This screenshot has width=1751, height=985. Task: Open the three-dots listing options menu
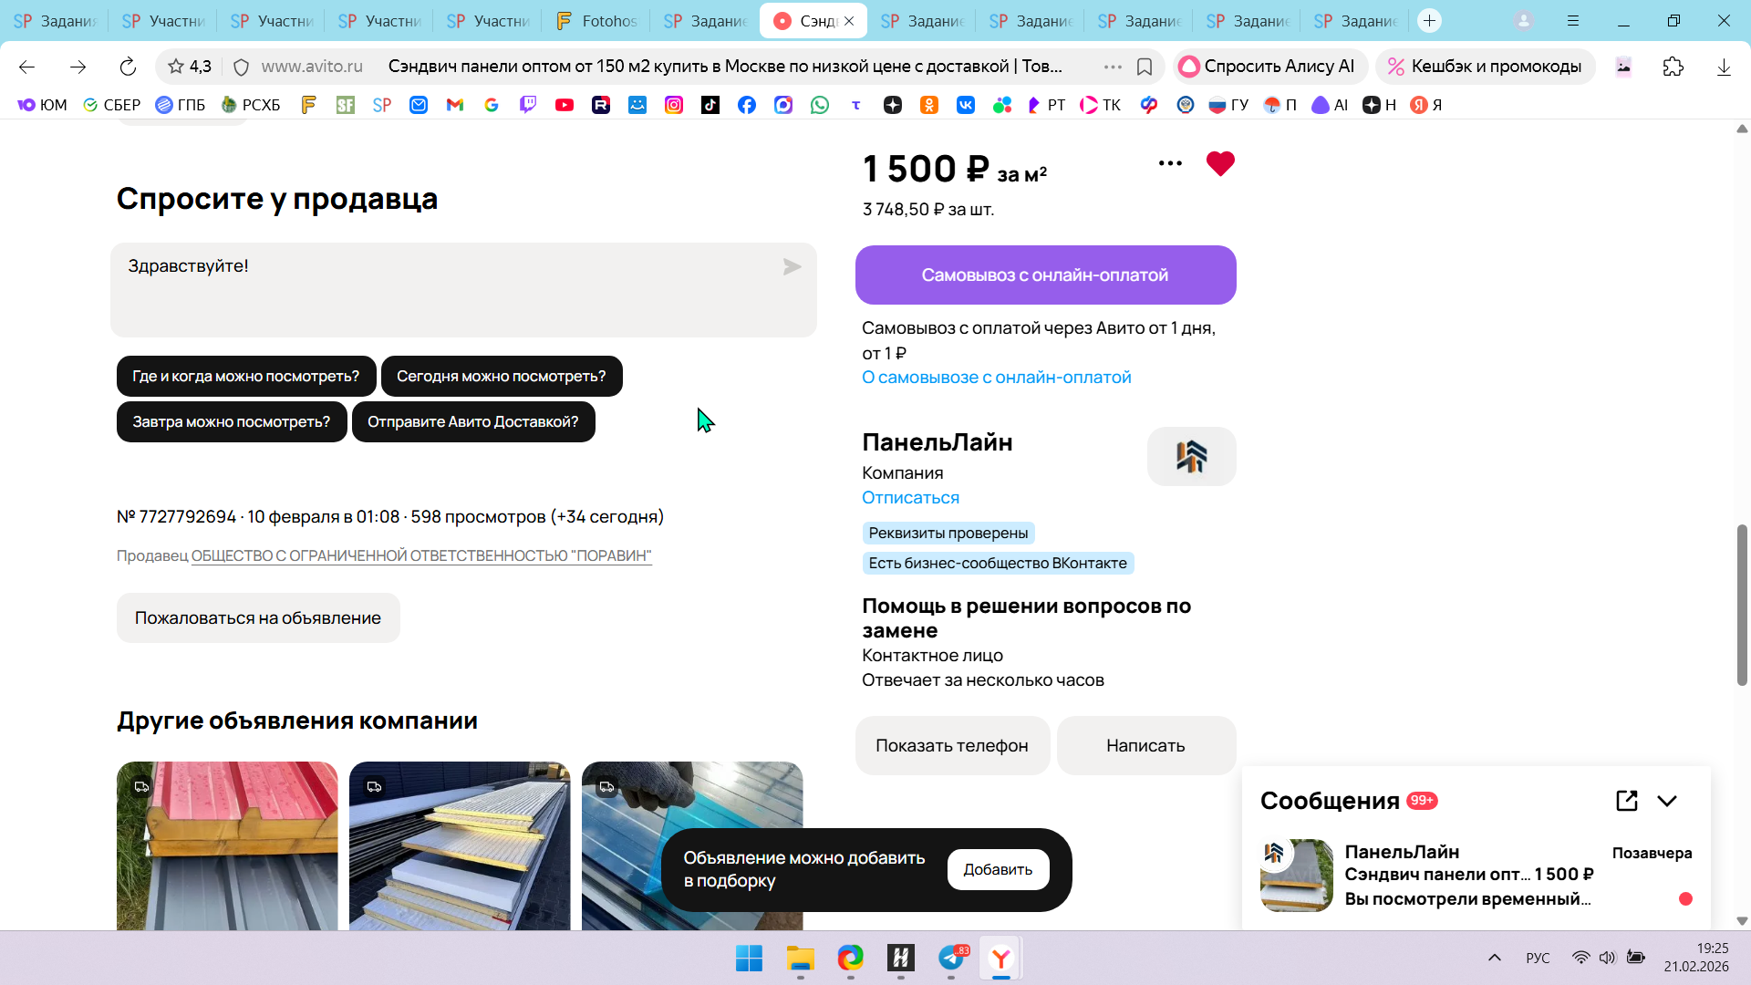(x=1170, y=164)
